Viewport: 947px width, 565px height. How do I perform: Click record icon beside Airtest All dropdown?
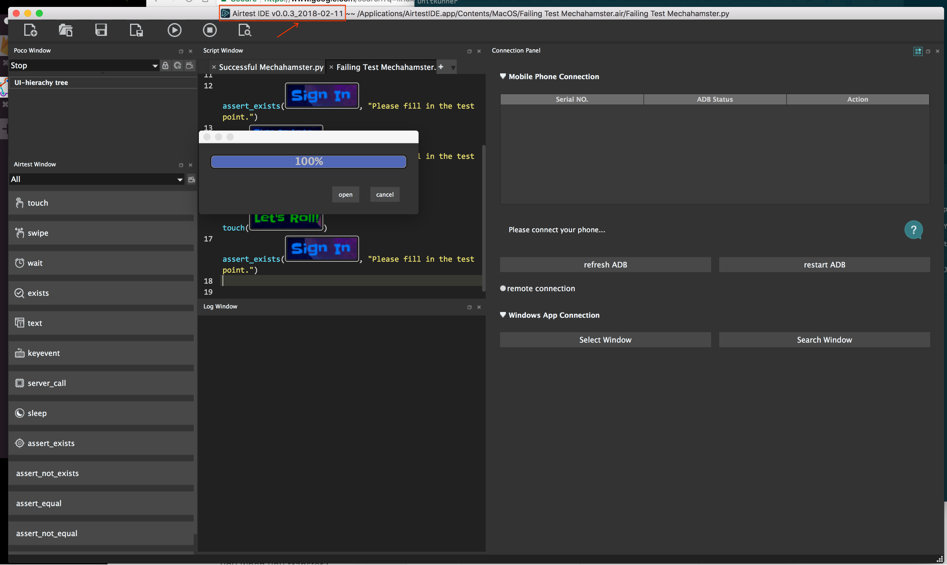pyautogui.click(x=192, y=179)
